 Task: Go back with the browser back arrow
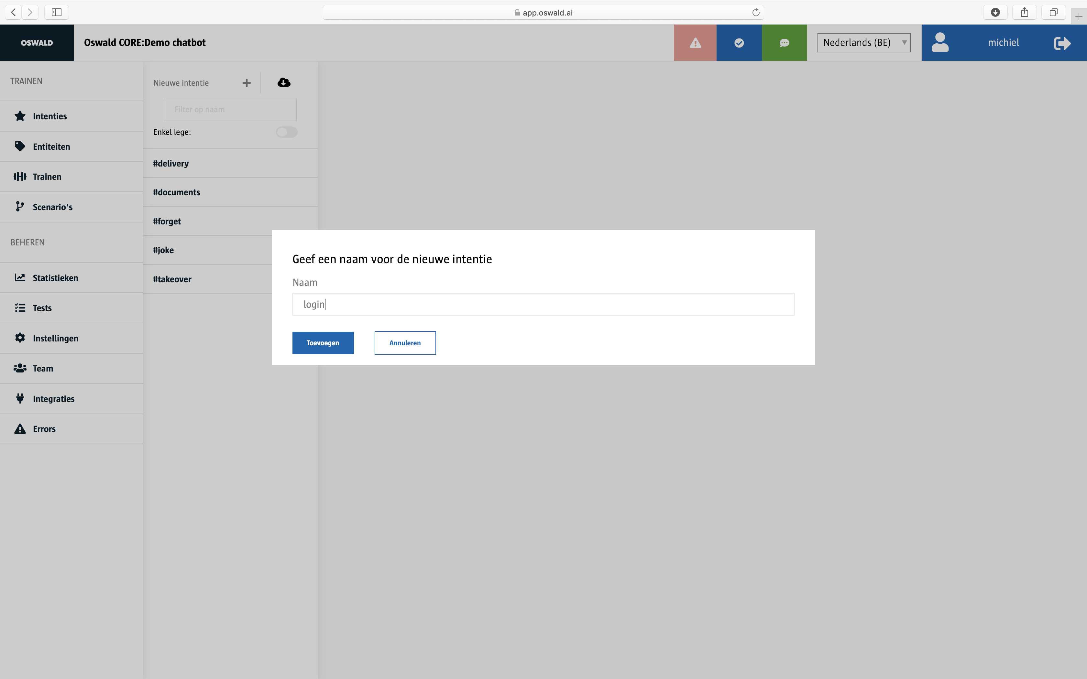coord(14,12)
